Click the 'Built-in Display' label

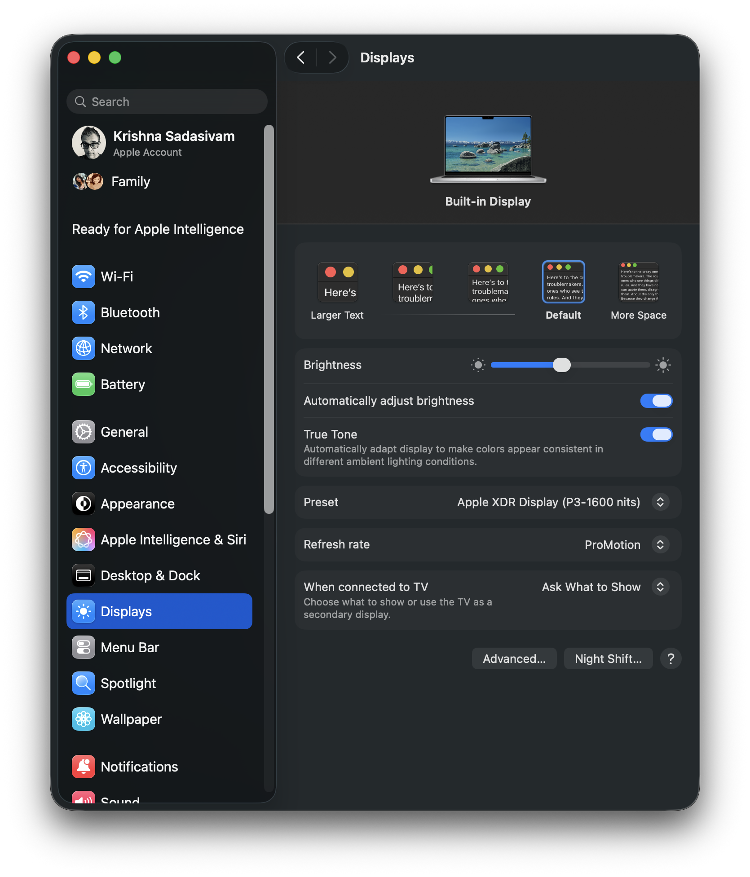[x=488, y=202]
